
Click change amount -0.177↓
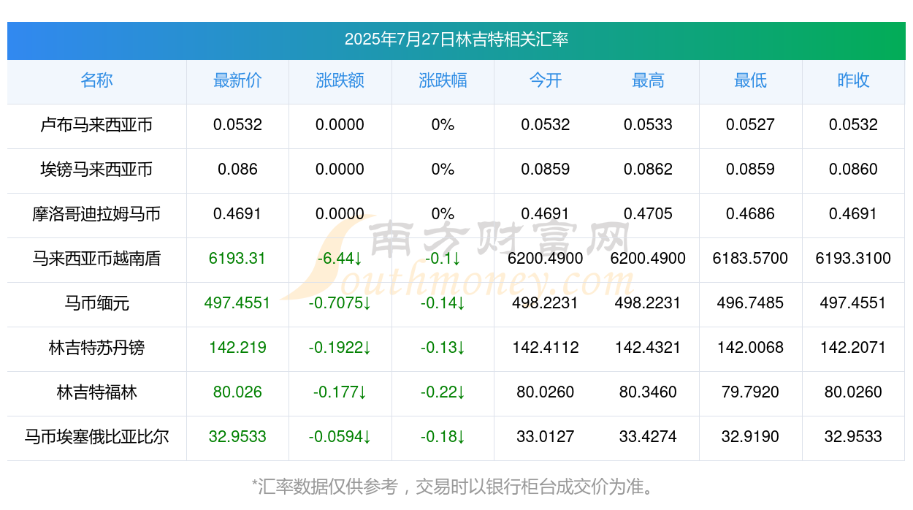pyautogui.click(x=340, y=392)
